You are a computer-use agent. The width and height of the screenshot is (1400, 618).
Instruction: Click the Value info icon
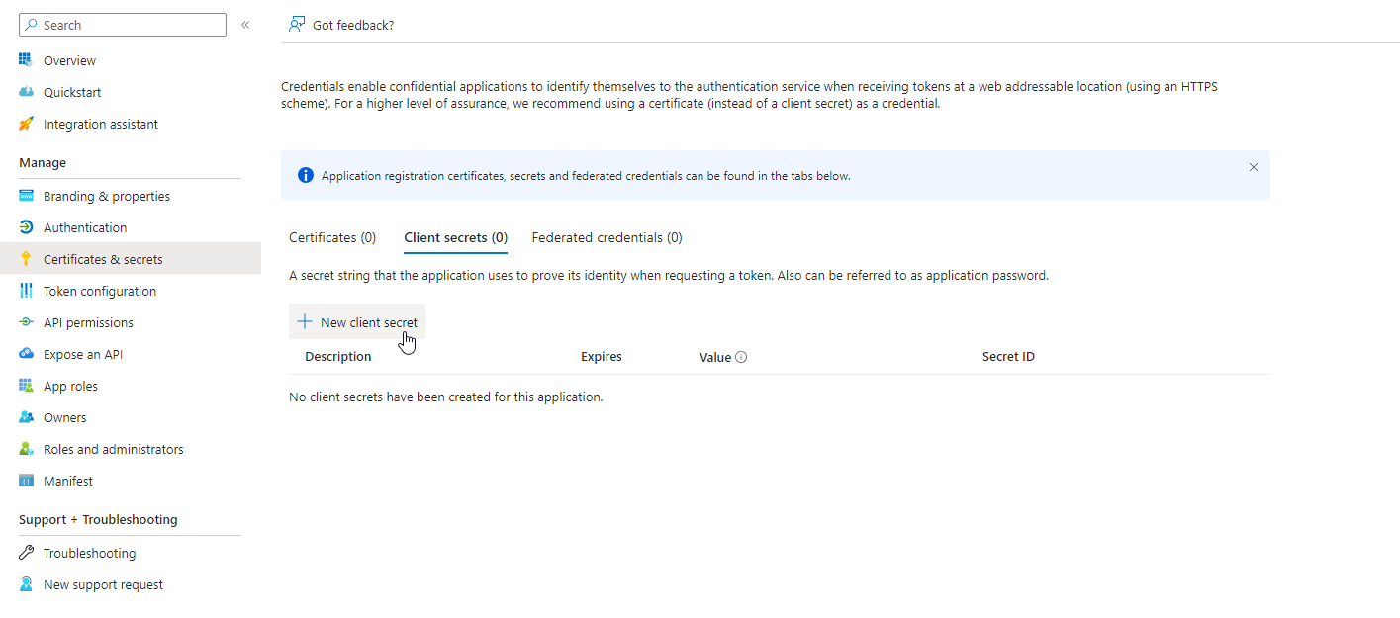click(x=741, y=357)
